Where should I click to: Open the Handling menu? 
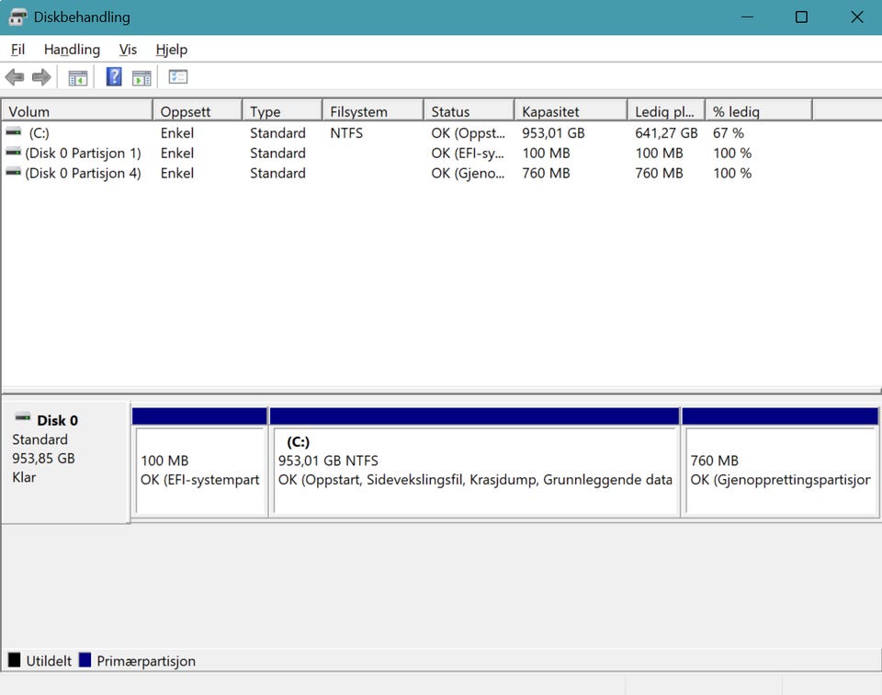pyautogui.click(x=72, y=50)
